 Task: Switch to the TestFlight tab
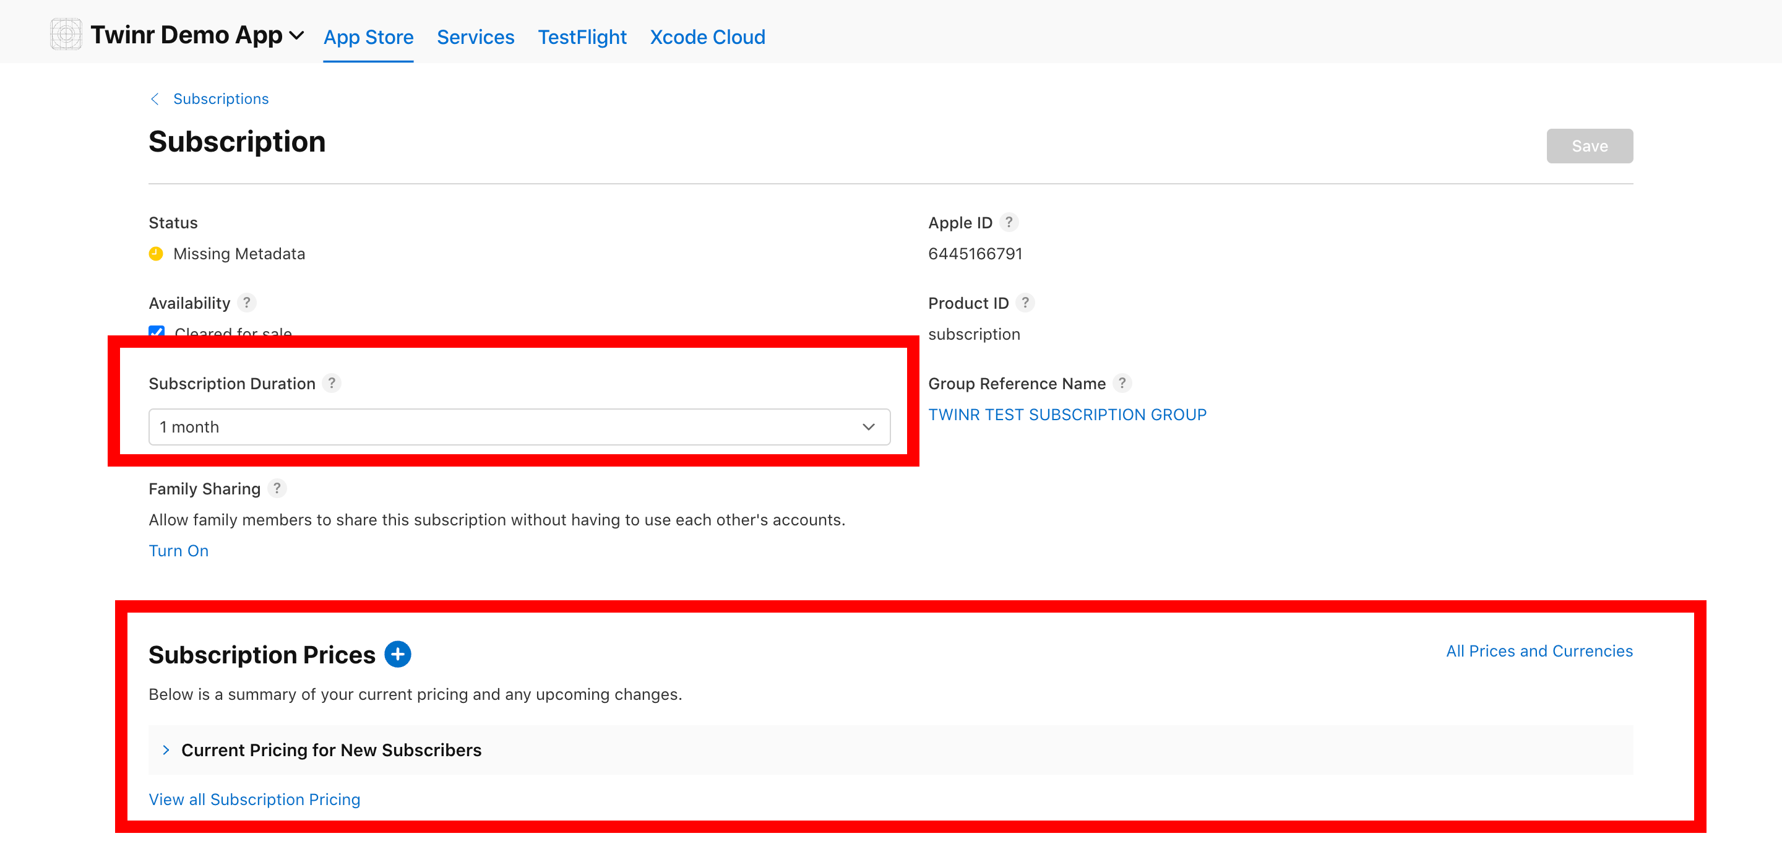click(582, 37)
